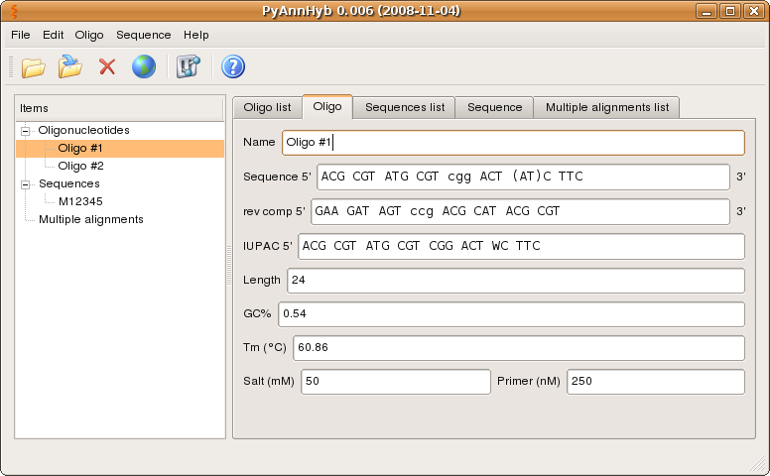Open the Sequence menu

(144, 35)
